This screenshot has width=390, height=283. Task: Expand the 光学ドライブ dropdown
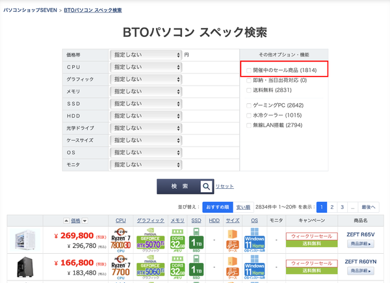[146, 128]
